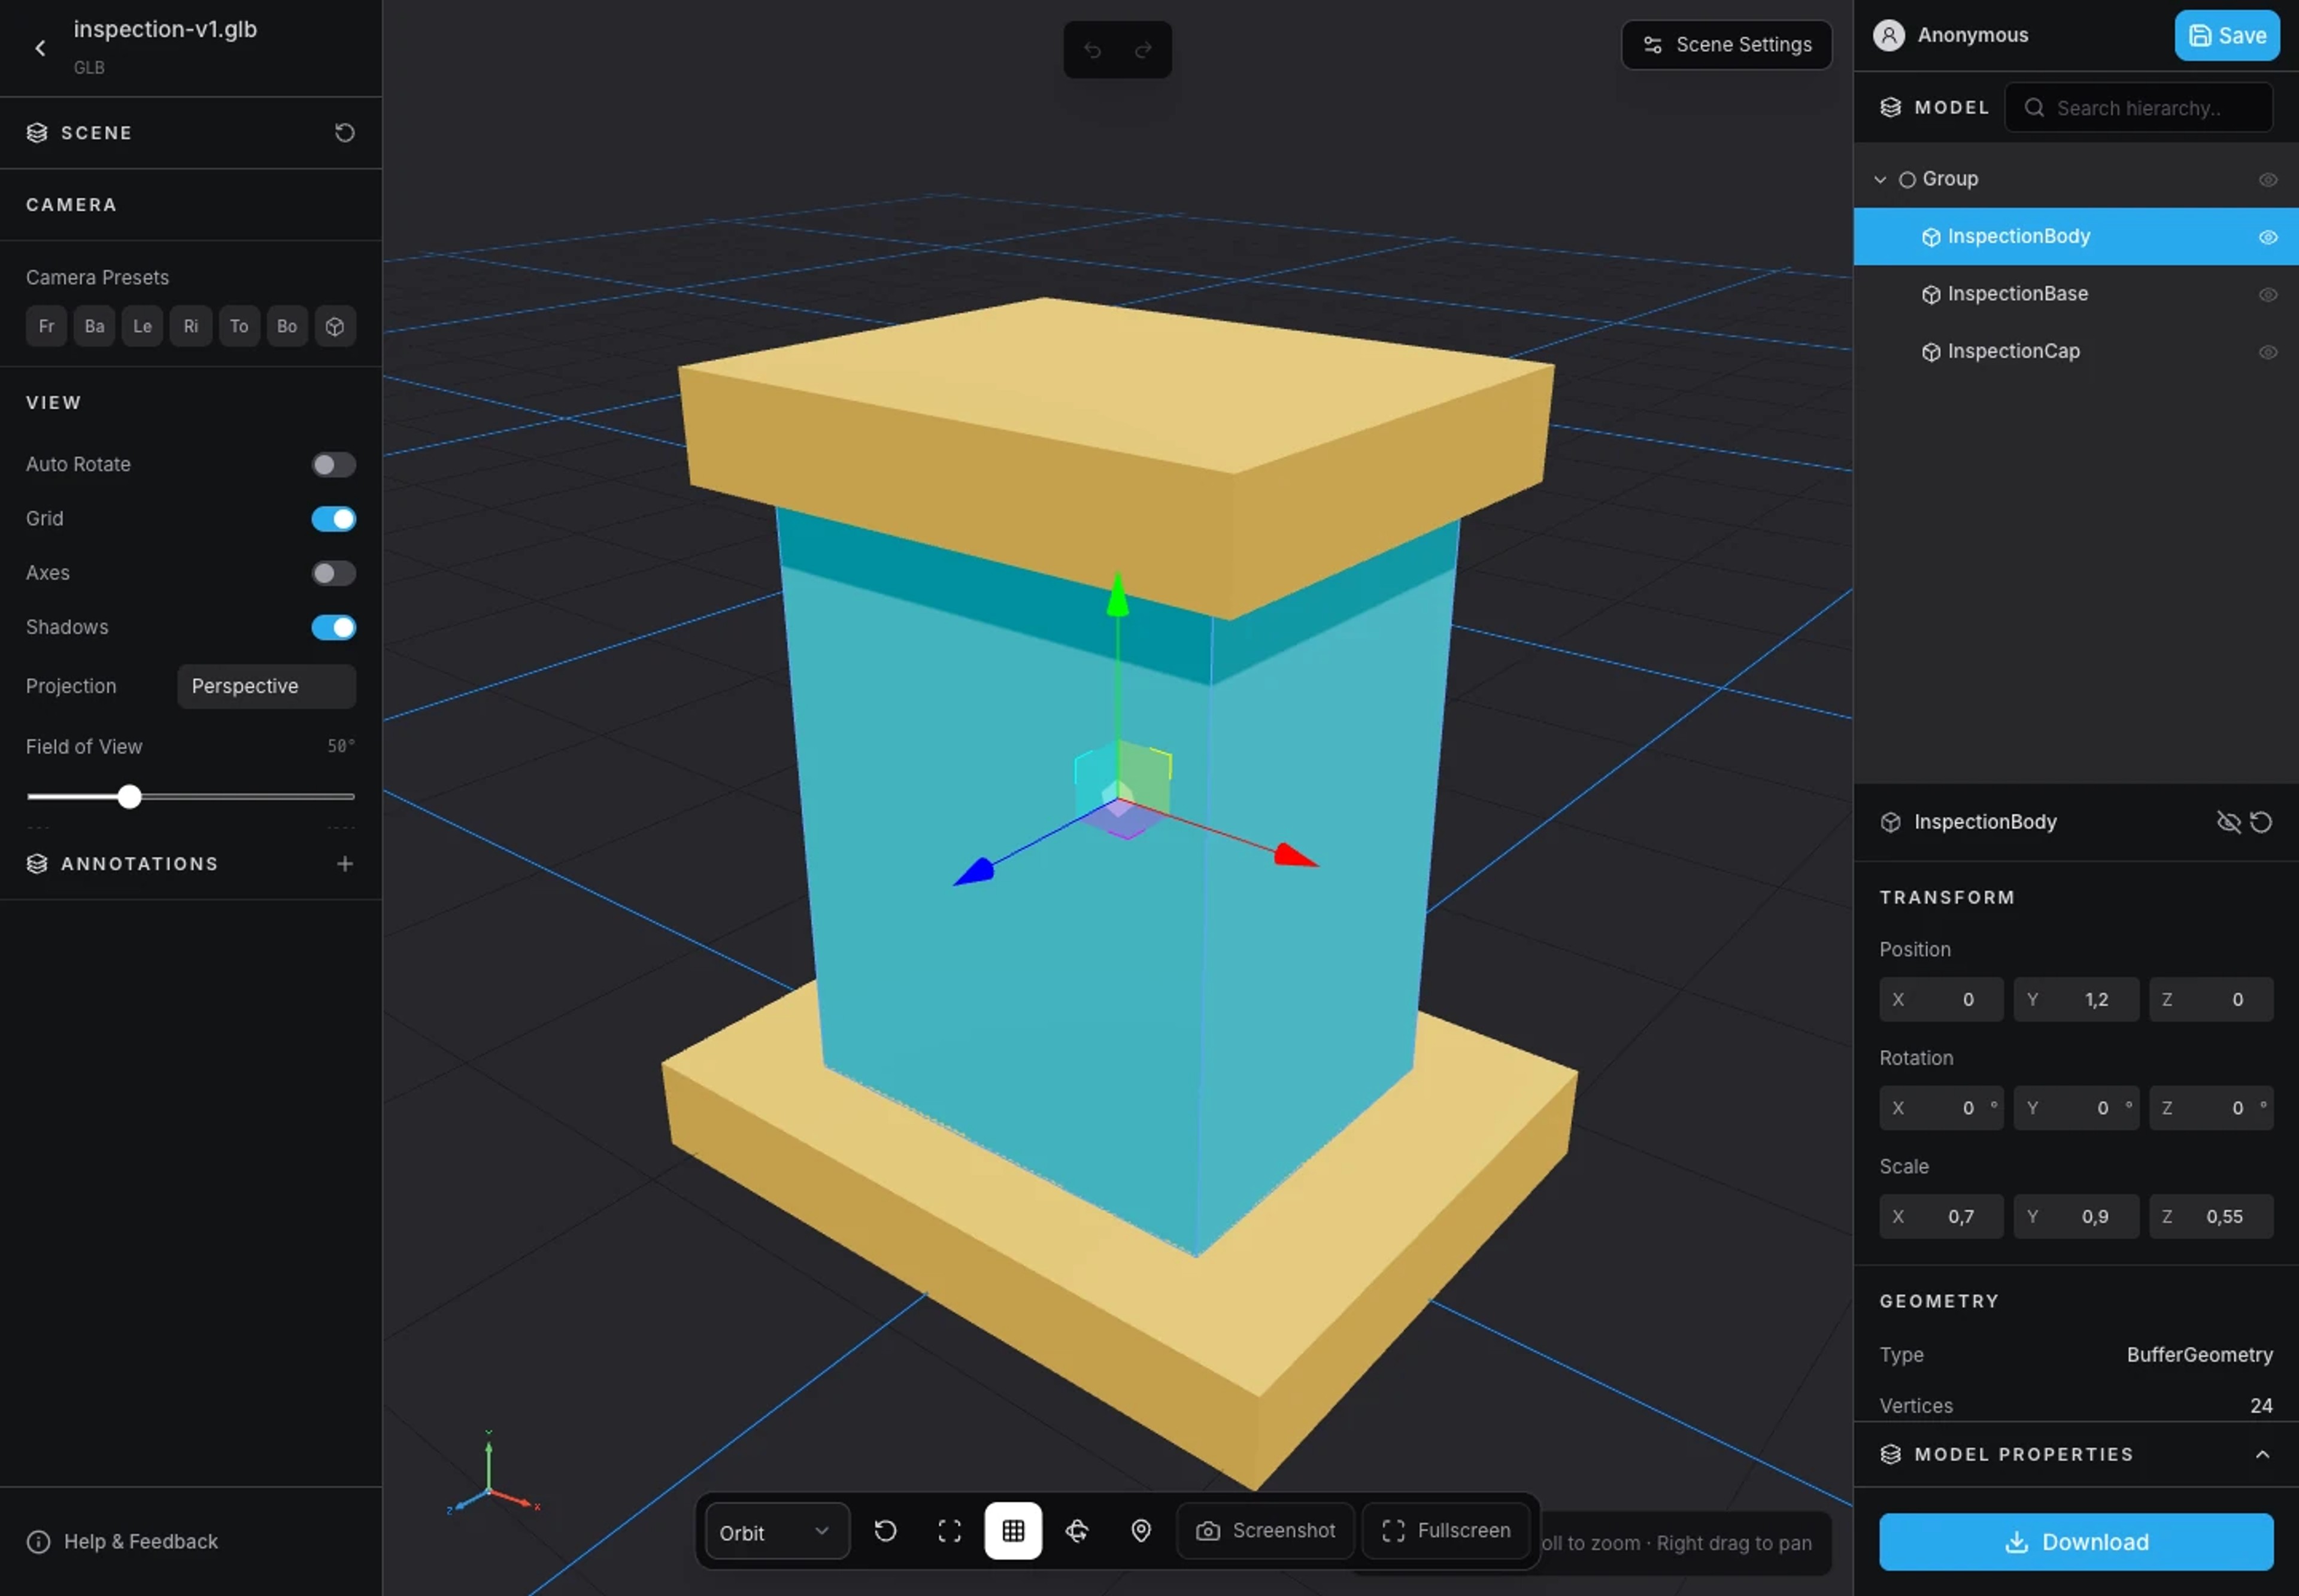Click the transform gizmo toolbar icon
Image resolution: width=2299 pixels, height=1596 pixels.
click(1076, 1530)
